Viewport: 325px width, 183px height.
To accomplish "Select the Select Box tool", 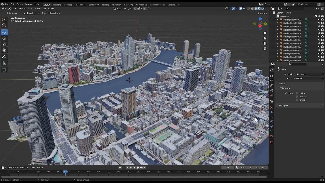I will (x=4, y=19).
